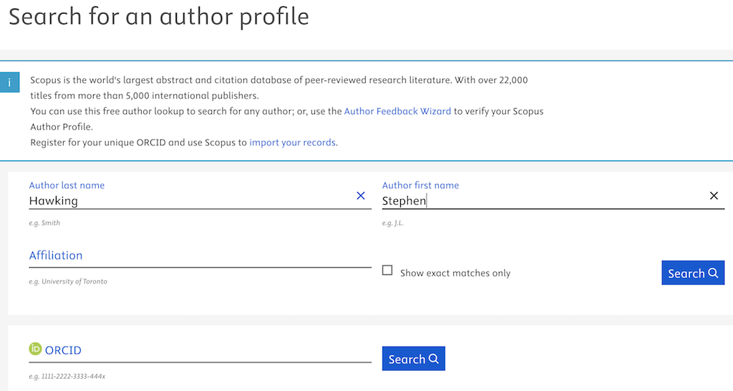Click into the Affiliation input field
The width and height of the screenshot is (733, 391).
click(x=199, y=256)
